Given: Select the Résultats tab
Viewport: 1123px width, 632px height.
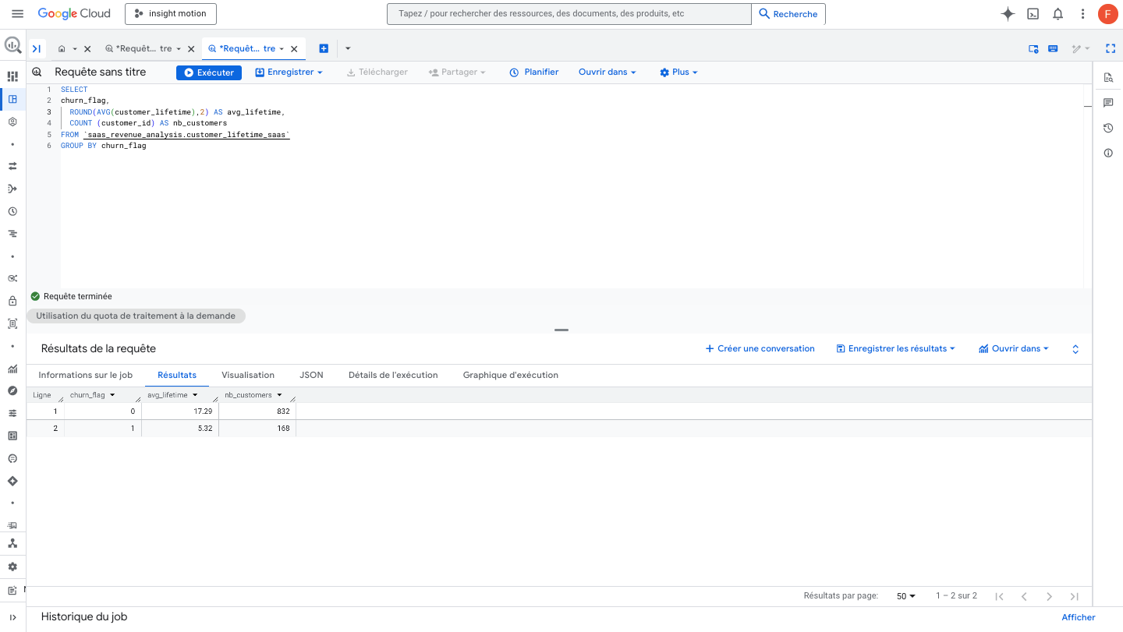Looking at the screenshot, I should (177, 375).
